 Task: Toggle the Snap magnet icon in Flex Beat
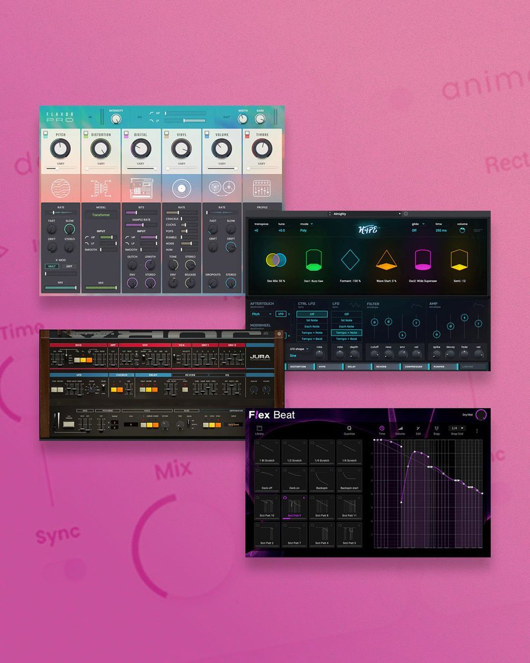point(437,428)
